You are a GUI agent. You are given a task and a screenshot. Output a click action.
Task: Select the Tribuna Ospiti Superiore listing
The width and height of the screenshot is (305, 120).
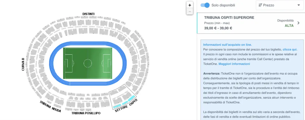click(x=251, y=23)
